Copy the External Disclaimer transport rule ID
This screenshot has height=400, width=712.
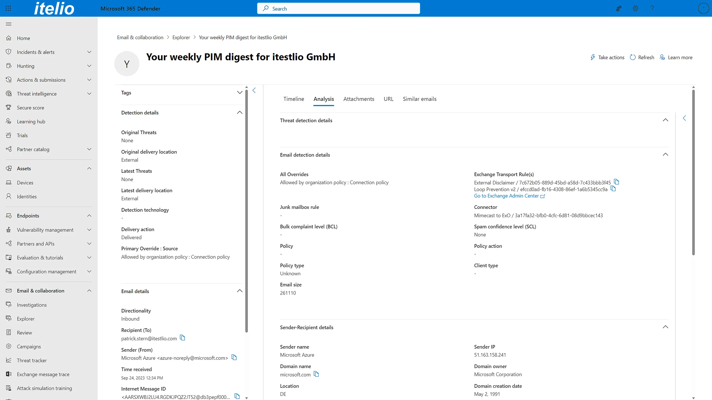616,182
